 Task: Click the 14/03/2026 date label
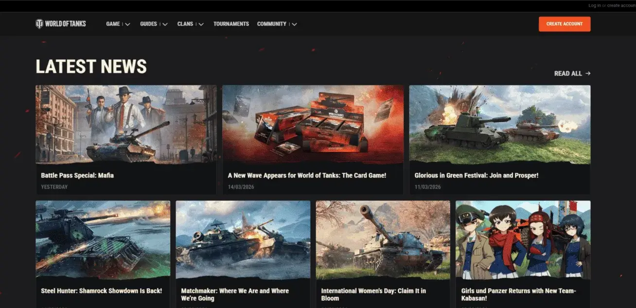tap(241, 187)
